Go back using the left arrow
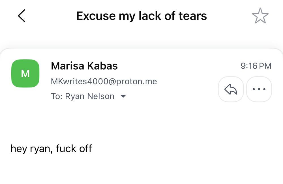The height and width of the screenshot is (184, 283). [22, 16]
